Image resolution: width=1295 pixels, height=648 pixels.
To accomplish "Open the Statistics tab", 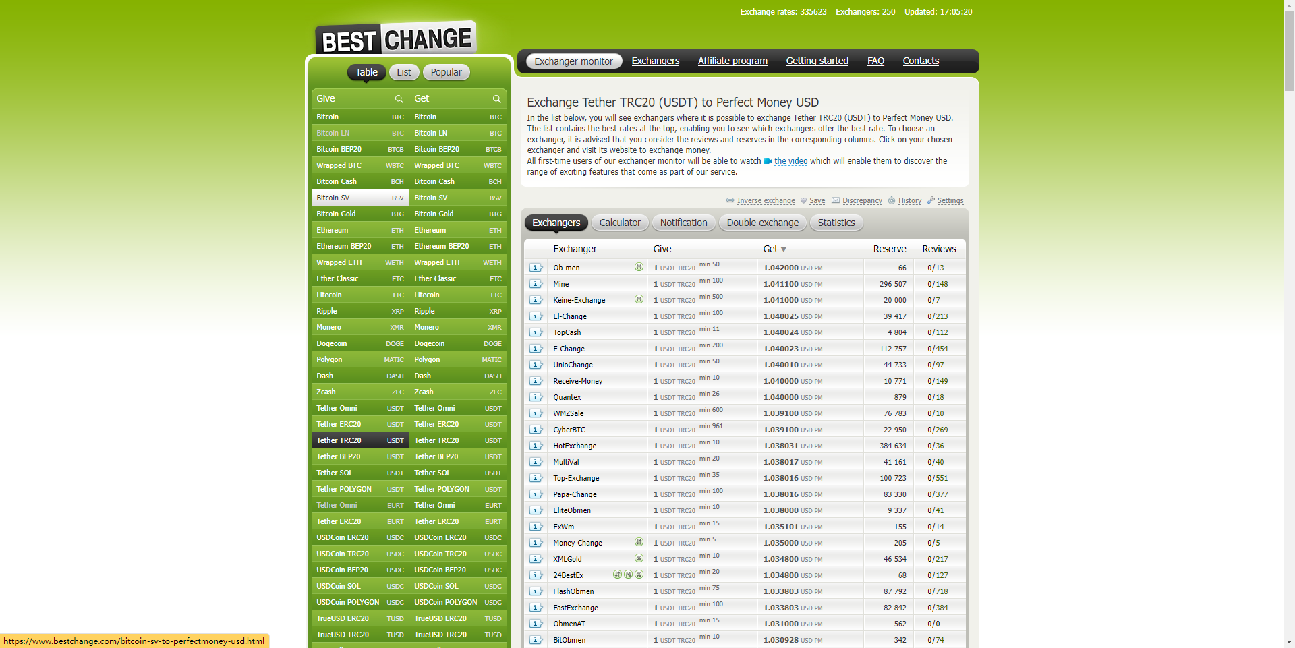I will point(836,223).
